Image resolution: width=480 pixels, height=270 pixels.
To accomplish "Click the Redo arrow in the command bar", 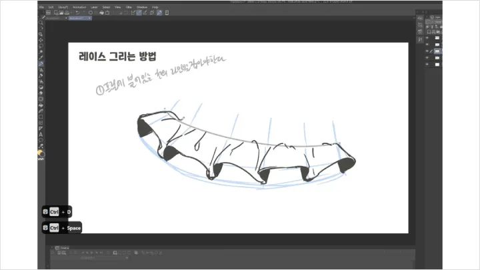I will (83, 13).
